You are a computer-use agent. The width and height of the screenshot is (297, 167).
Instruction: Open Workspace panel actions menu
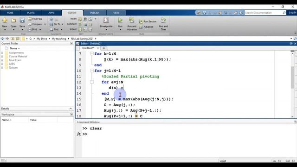(x=71, y=115)
